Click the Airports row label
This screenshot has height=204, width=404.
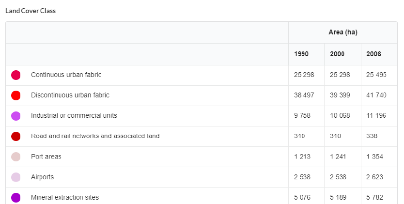coord(42,177)
